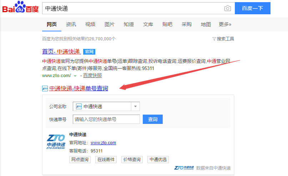This screenshot has height=176, width=288.
Task: Open 搜索工具 filter
Action: tap(223, 39)
